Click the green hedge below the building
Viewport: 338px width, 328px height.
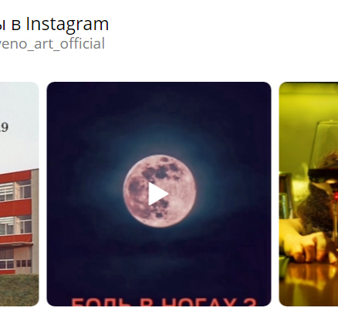click(19, 290)
